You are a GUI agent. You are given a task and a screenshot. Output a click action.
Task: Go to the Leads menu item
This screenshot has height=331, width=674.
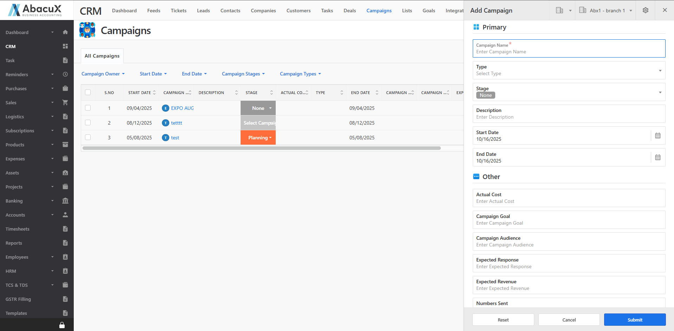pyautogui.click(x=203, y=11)
